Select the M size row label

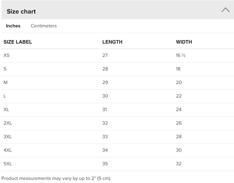point(5,82)
